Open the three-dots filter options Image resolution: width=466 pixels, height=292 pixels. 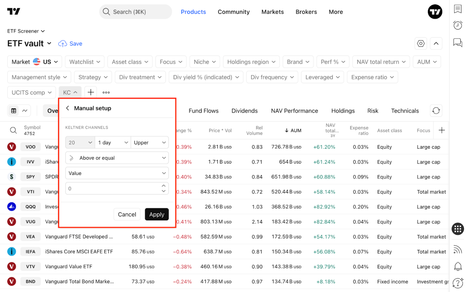106,92
